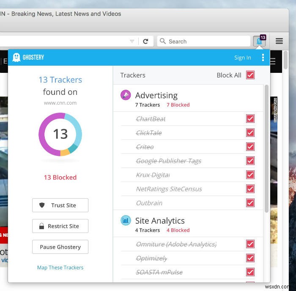Click the CNN page hamburger menu icon

273,61
